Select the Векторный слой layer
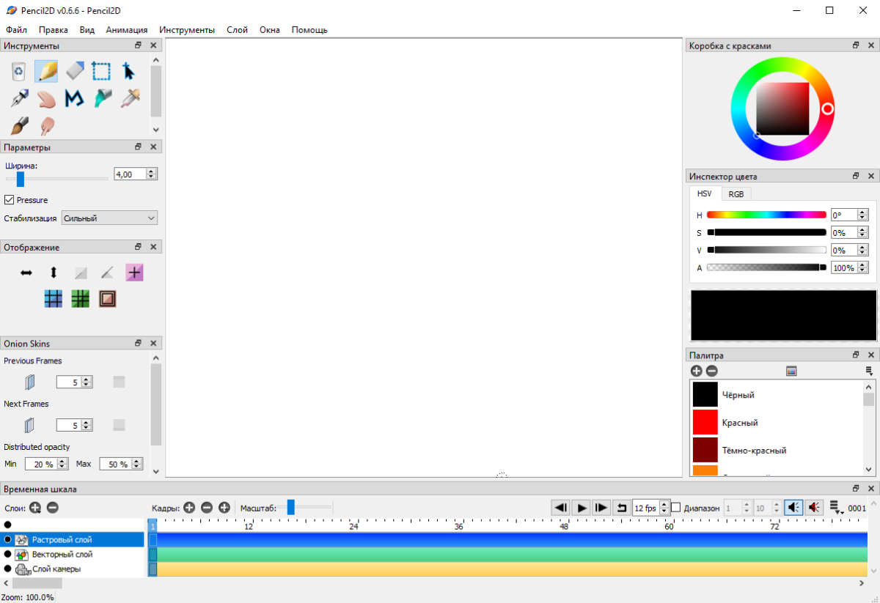This screenshot has height=603, width=880. pyautogui.click(x=73, y=555)
